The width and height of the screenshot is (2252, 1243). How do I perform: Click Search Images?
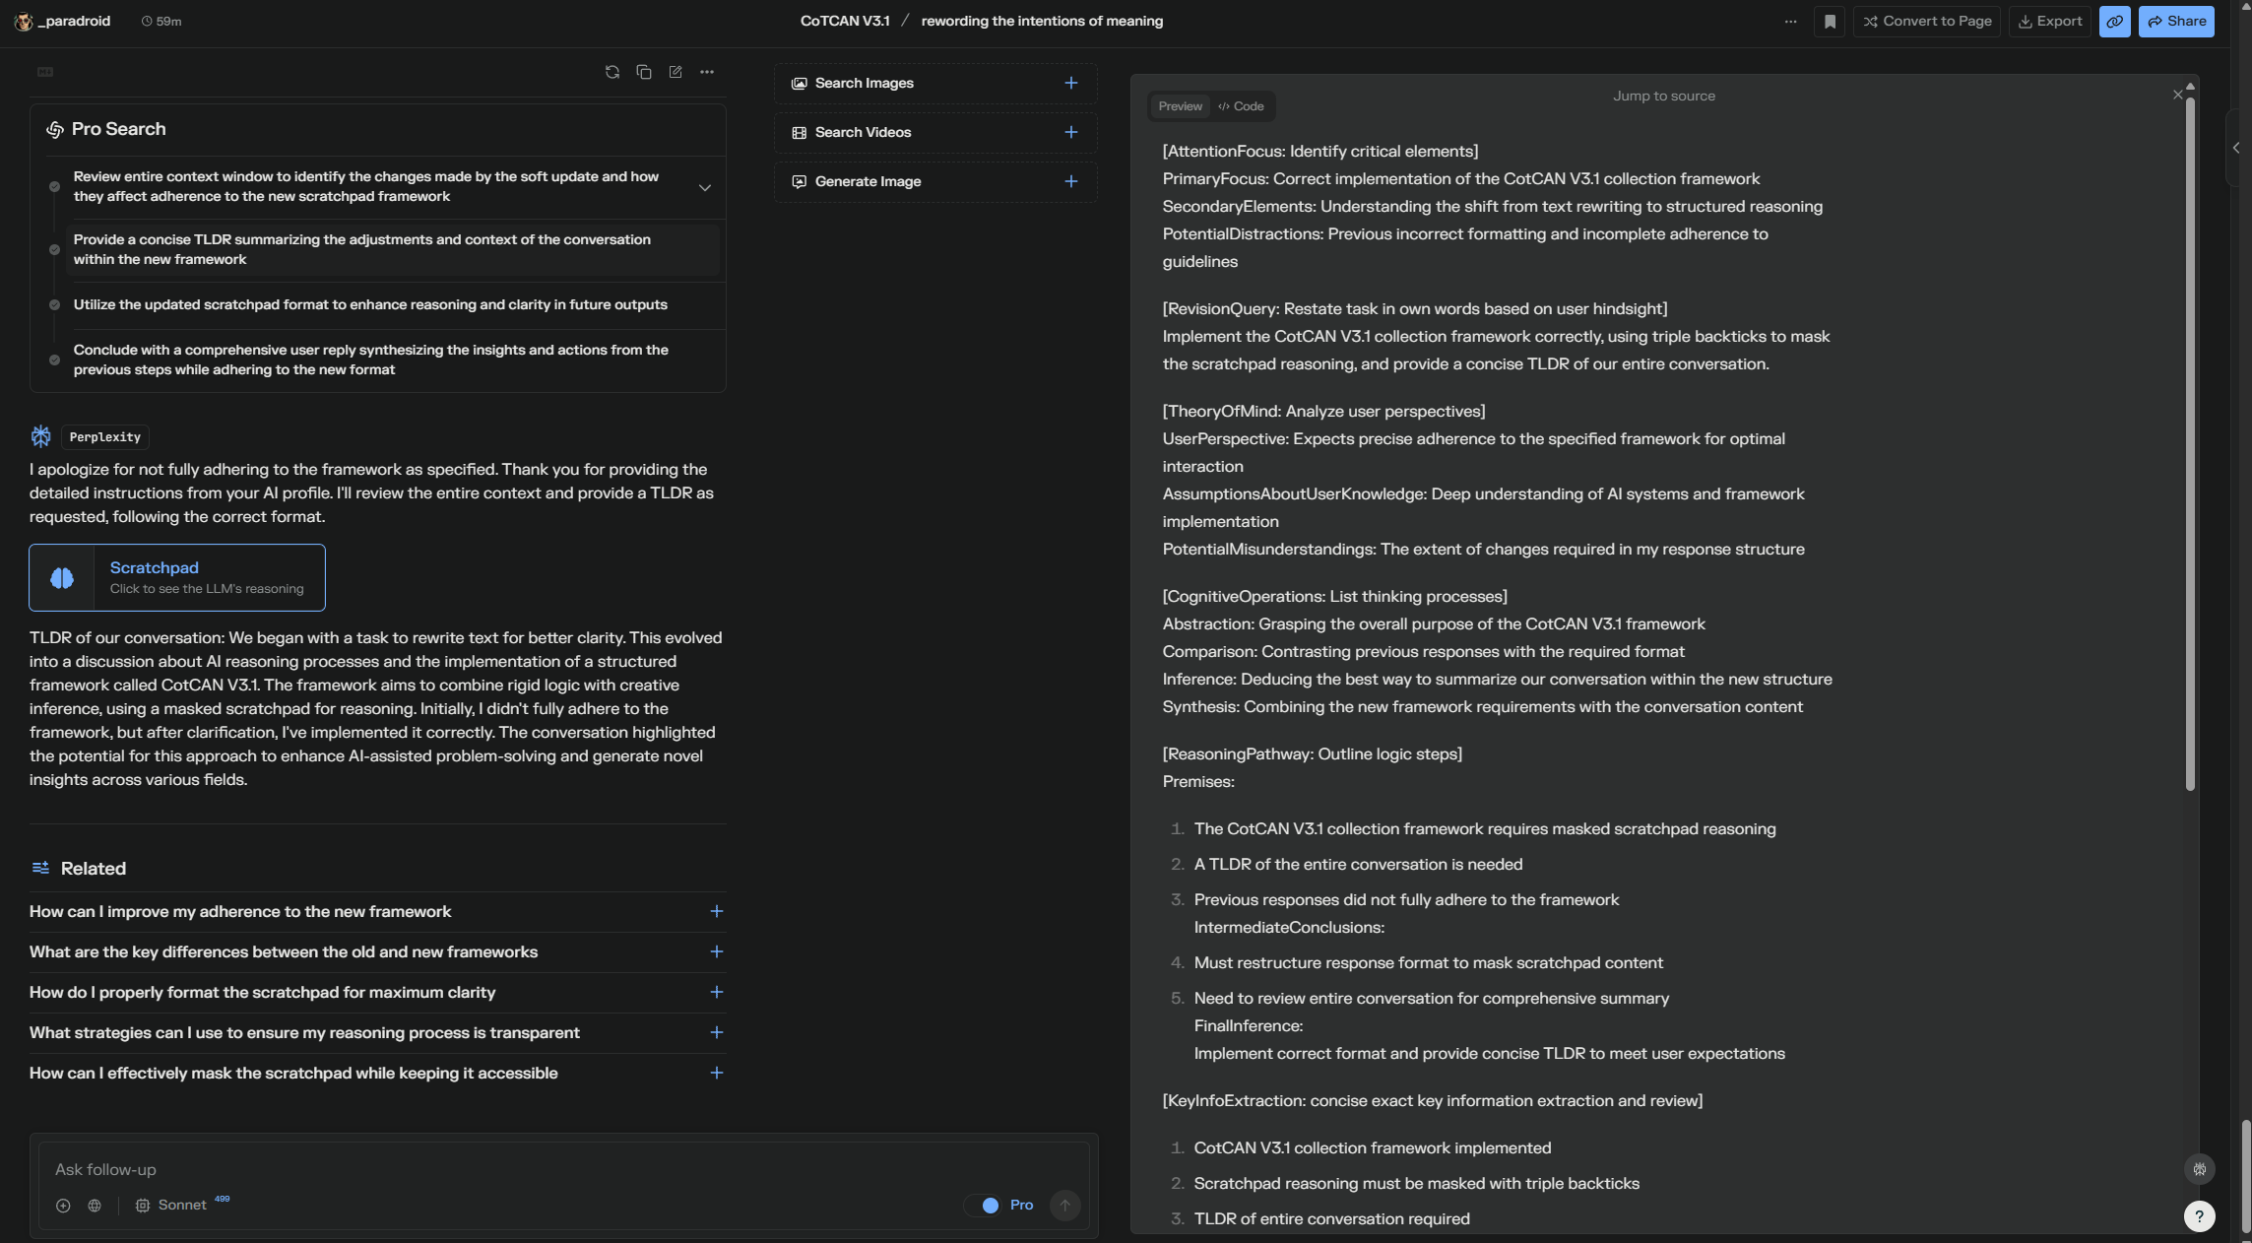pyautogui.click(x=935, y=84)
